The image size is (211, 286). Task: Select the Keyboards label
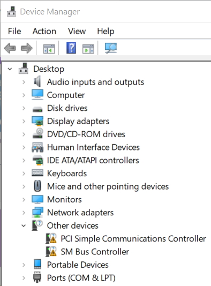tap(67, 174)
